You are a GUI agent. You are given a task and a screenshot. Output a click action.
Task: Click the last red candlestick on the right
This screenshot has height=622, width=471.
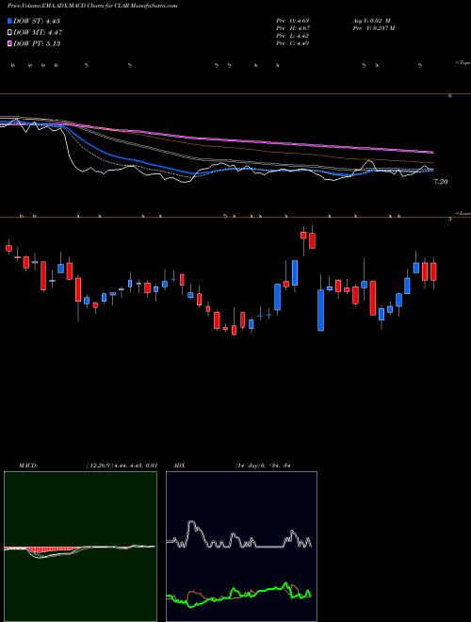(433, 271)
